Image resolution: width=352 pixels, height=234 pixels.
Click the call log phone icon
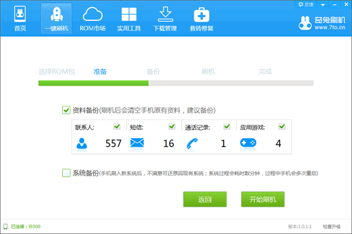click(x=192, y=144)
